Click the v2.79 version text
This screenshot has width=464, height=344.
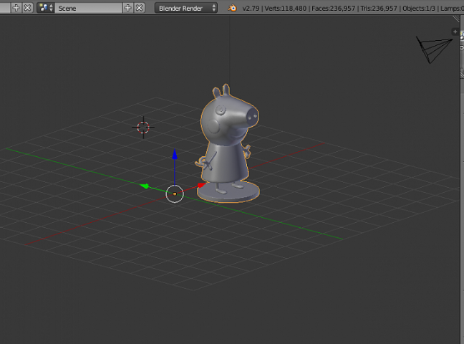(251, 9)
